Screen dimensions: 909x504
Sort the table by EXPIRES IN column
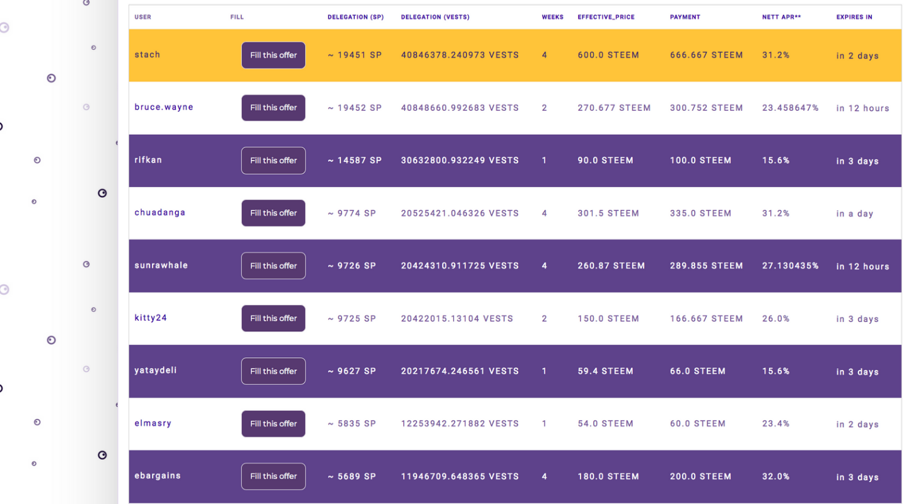coord(854,17)
